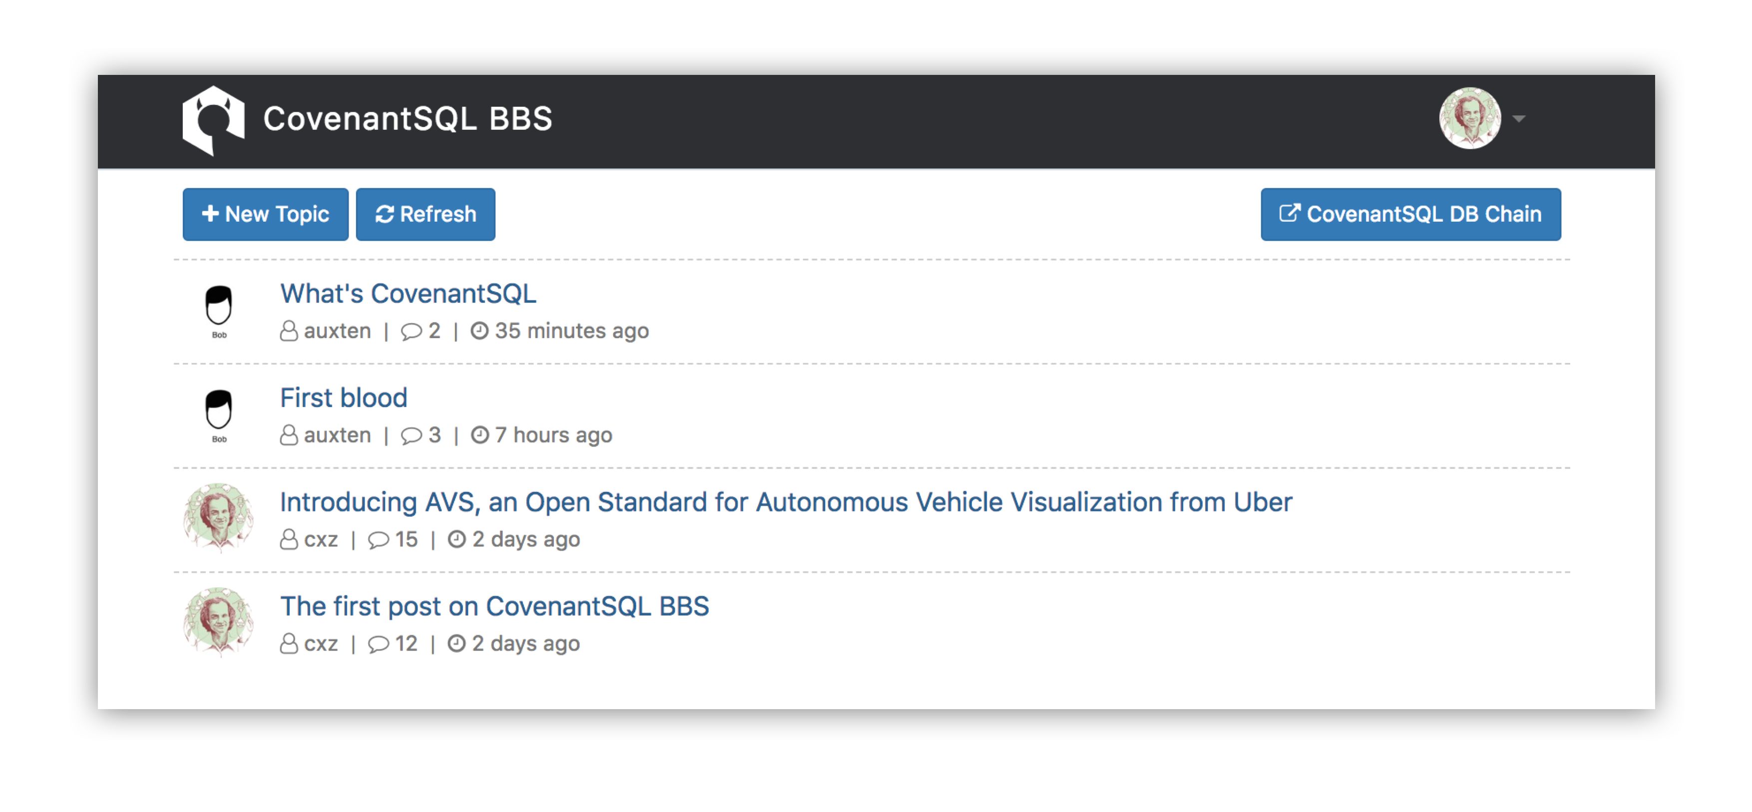The width and height of the screenshot is (1752, 812).
Task: Click CovenantSQL BBS header title
Action: point(408,118)
